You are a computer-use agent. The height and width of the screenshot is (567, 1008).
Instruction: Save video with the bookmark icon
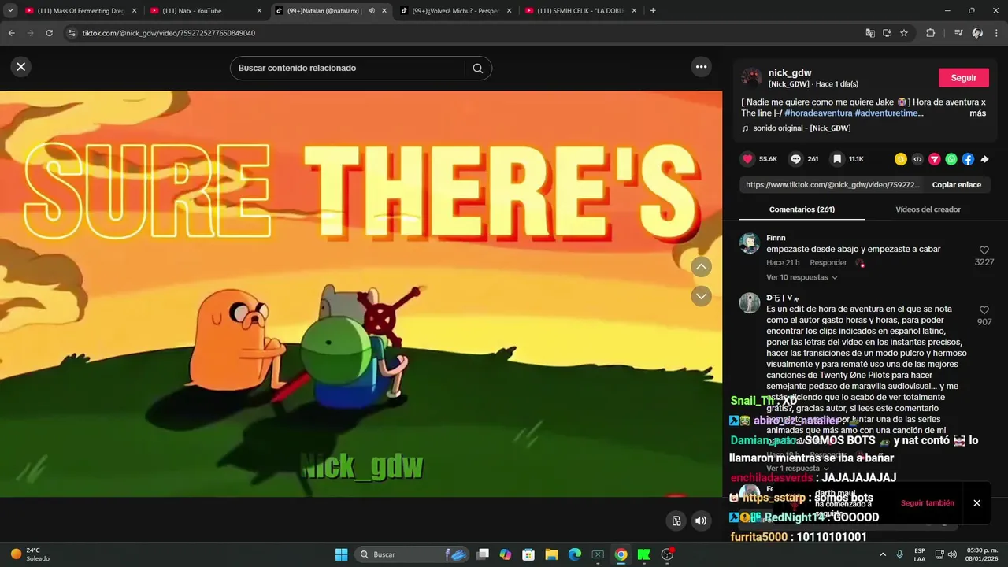(837, 158)
